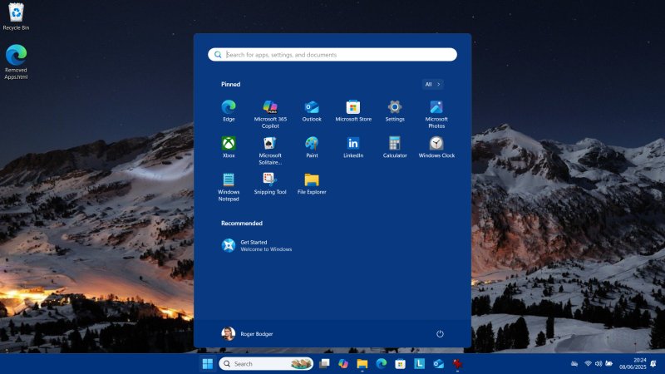
Task: Open the Outlook pinned app
Action: click(312, 107)
